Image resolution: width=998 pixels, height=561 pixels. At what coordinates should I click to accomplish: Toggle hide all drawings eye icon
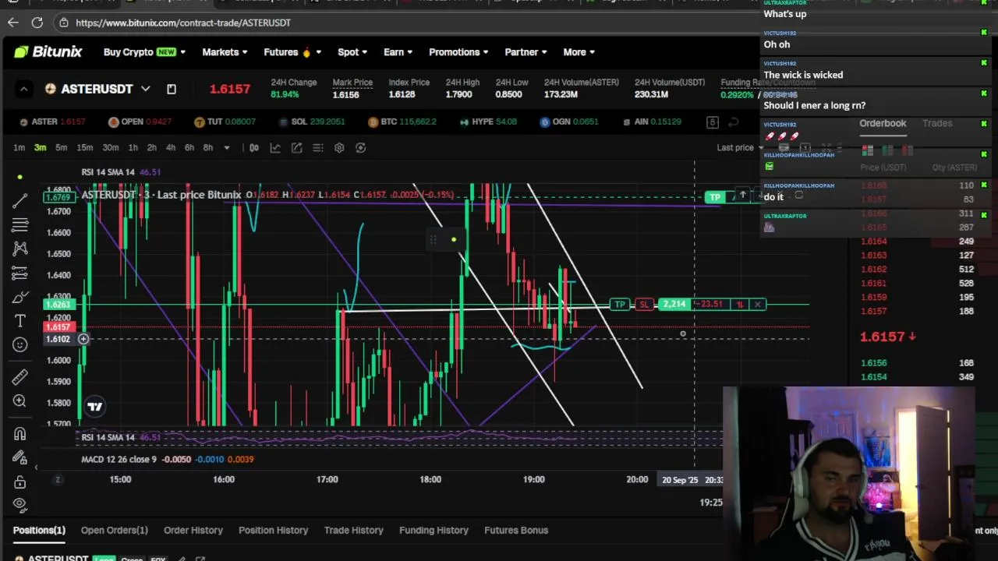pyautogui.click(x=20, y=504)
